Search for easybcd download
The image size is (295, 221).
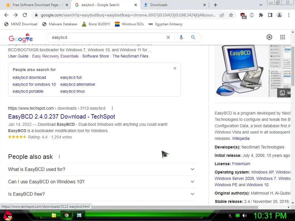(x=29, y=77)
